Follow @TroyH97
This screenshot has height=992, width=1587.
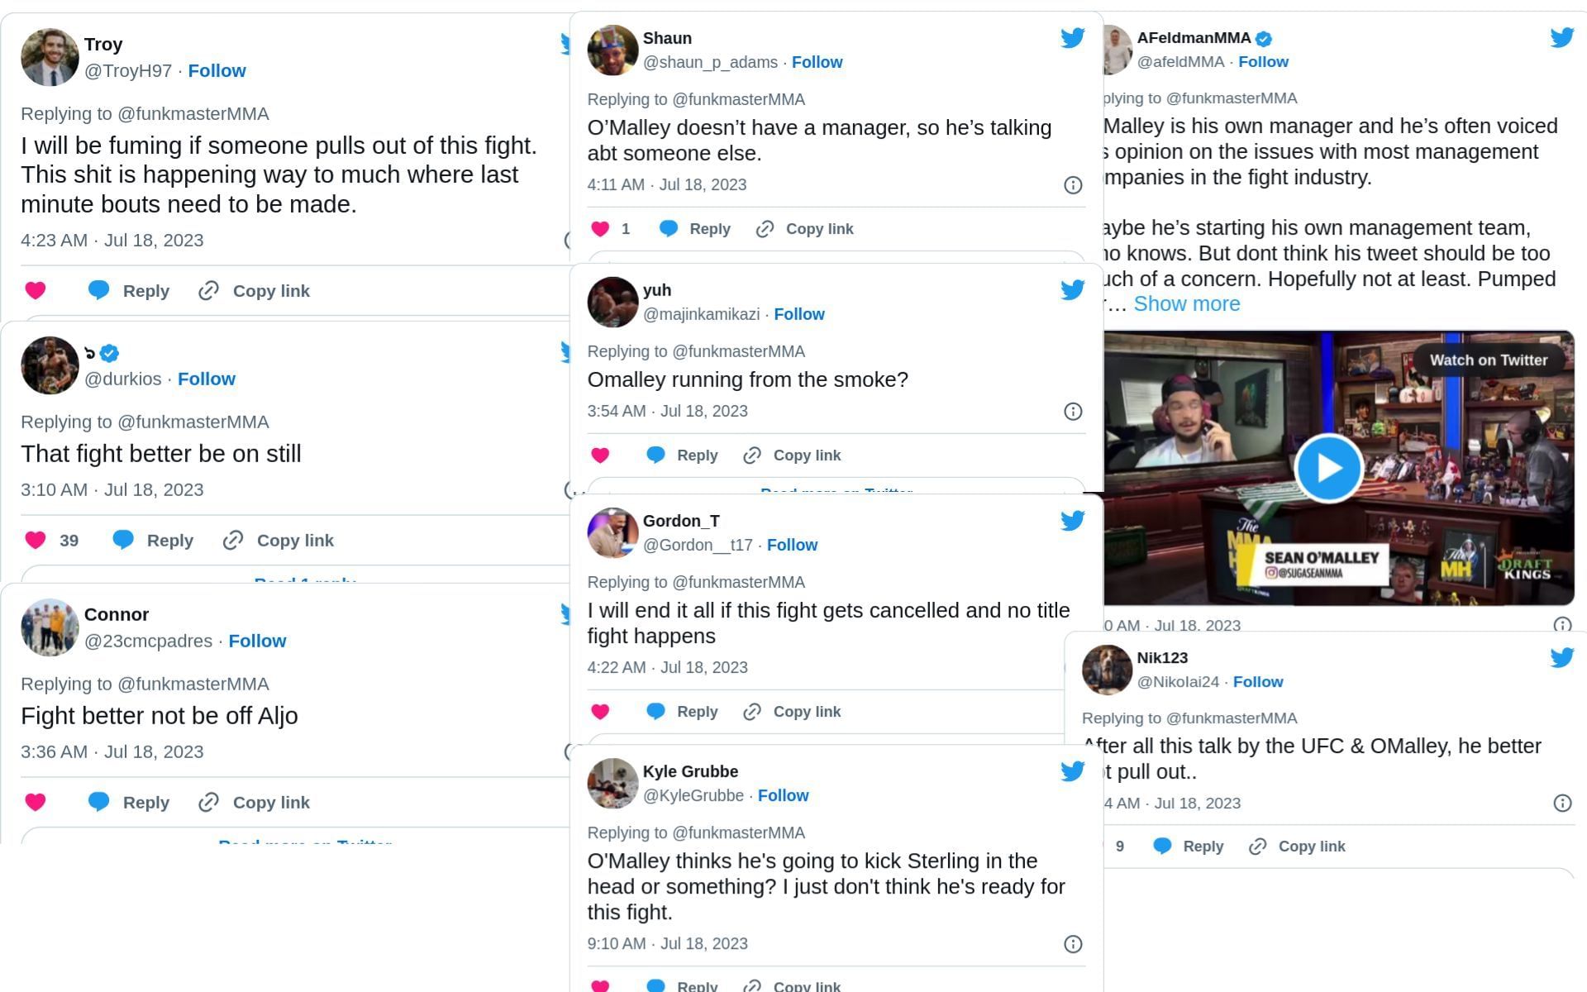coord(217,70)
